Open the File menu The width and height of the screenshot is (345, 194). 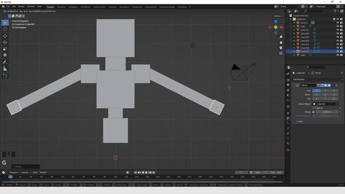click(x=8, y=7)
